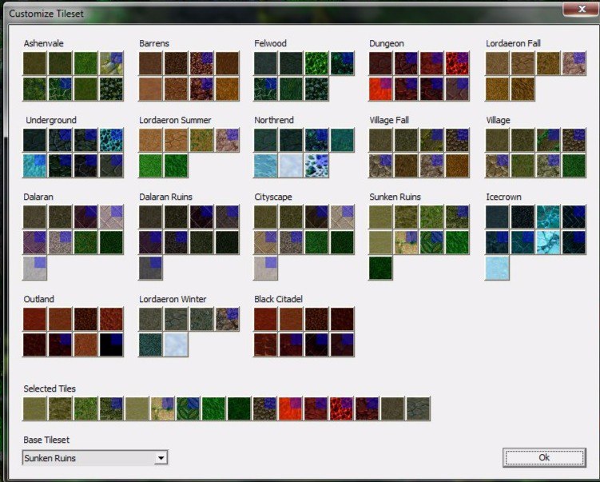The image size is (600, 482).
Task: Select Dalaran Ruins' dark grey tile in third row
Action: 150,268
